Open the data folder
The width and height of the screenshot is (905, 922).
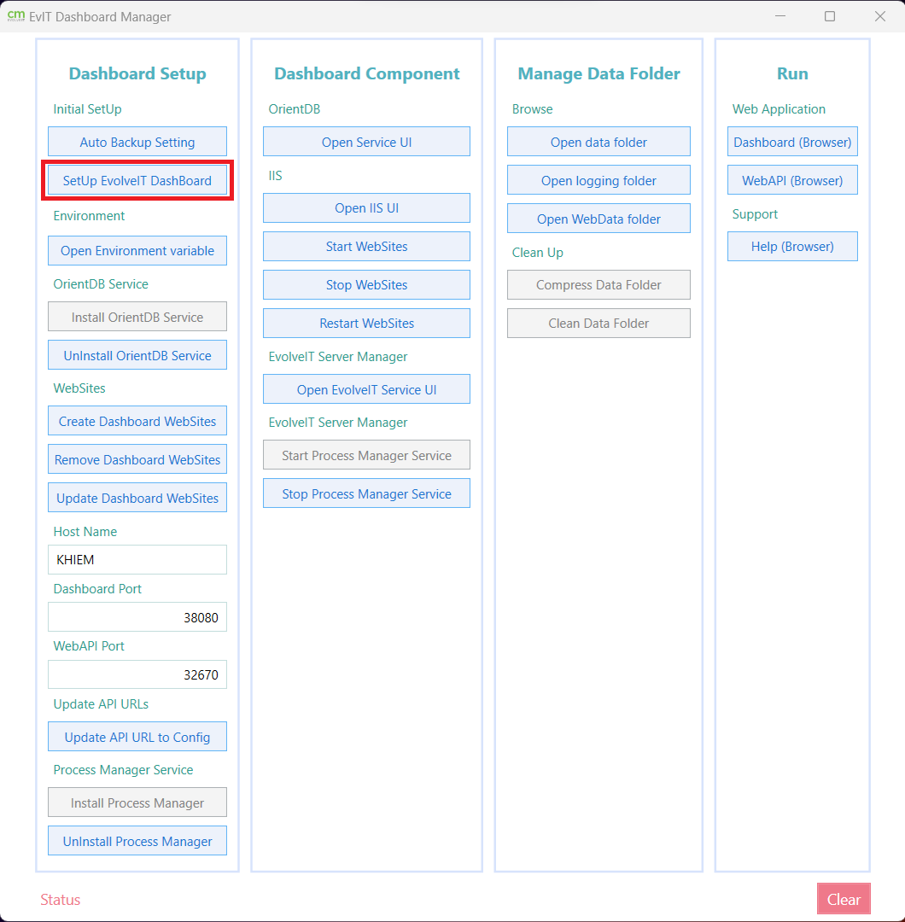(x=598, y=141)
